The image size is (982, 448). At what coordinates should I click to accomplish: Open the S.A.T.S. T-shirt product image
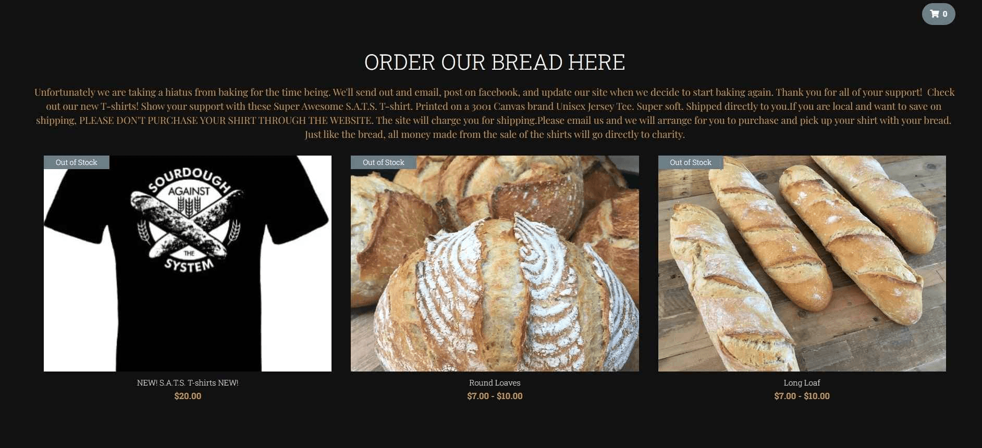188,263
